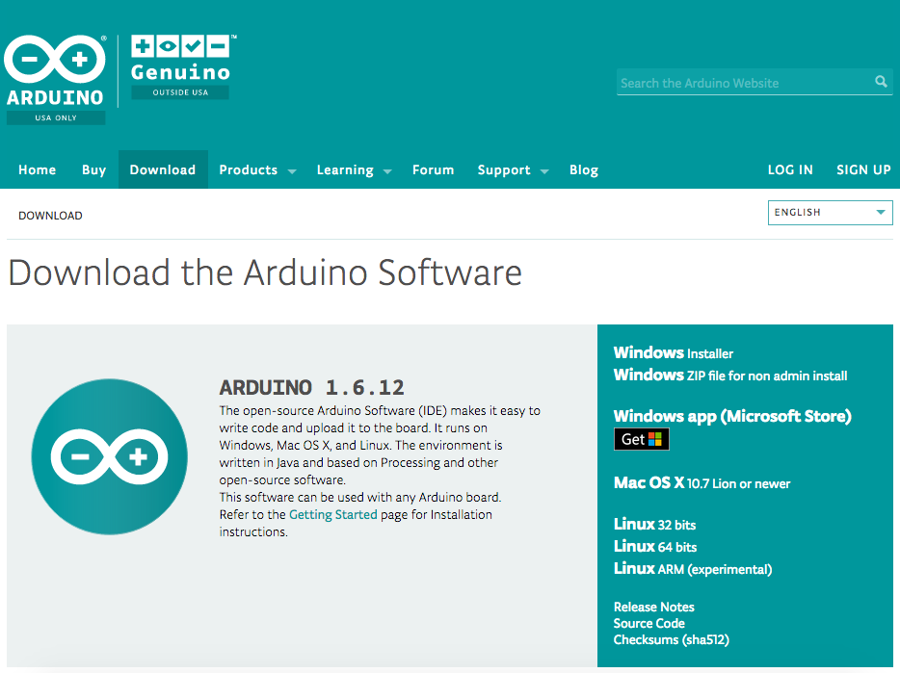The height and width of the screenshot is (673, 900).
Task: Open Checksums (sha512) link
Action: 672,640
